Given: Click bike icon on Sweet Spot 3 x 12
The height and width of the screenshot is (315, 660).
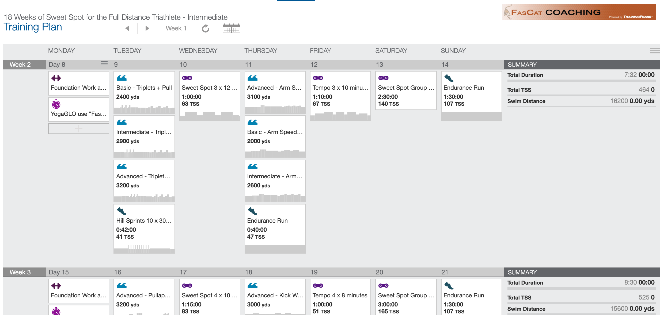Looking at the screenshot, I should (187, 78).
